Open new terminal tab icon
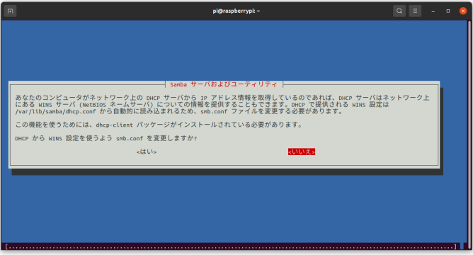Viewport: 473px width, 255px height. [x=10, y=11]
